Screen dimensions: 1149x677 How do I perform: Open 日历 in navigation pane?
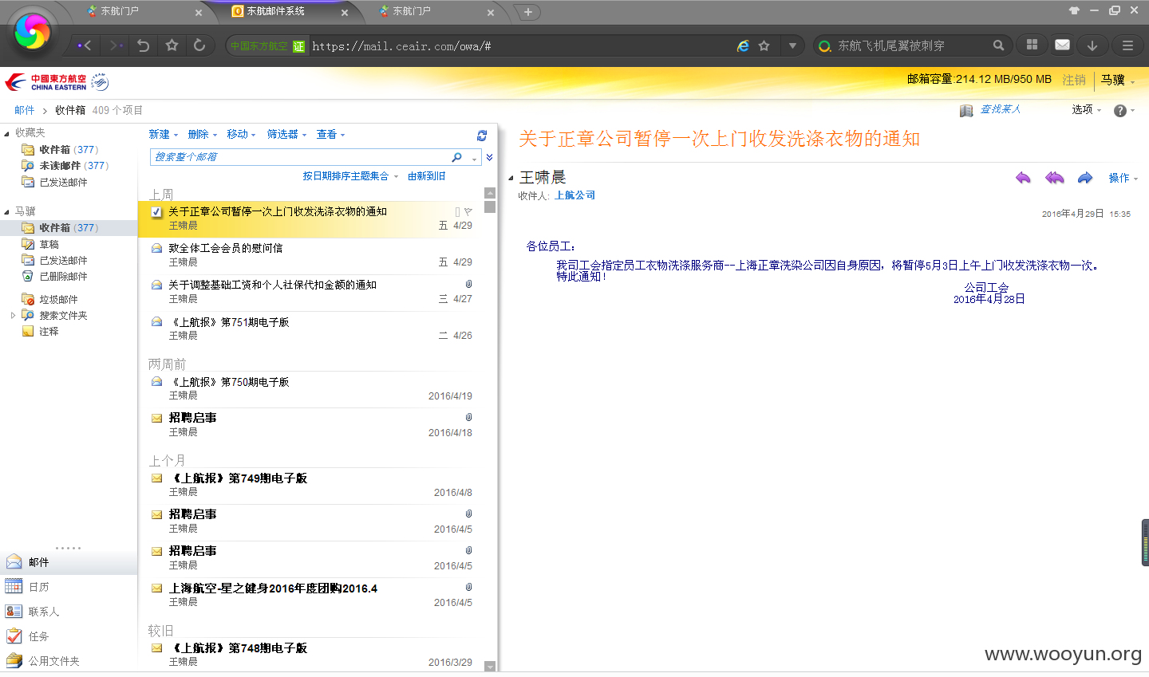69,587
